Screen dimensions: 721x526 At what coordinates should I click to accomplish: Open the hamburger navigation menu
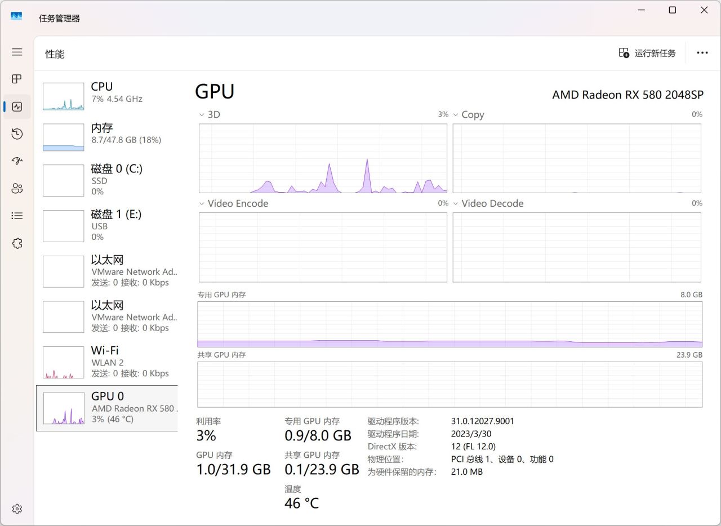pyautogui.click(x=17, y=52)
